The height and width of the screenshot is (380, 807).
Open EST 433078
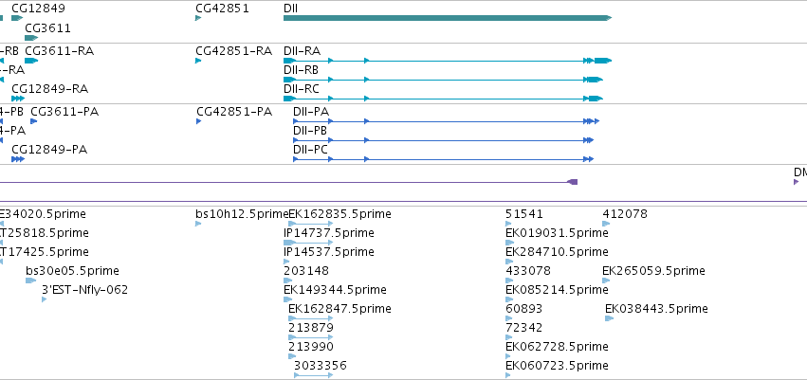point(509,280)
